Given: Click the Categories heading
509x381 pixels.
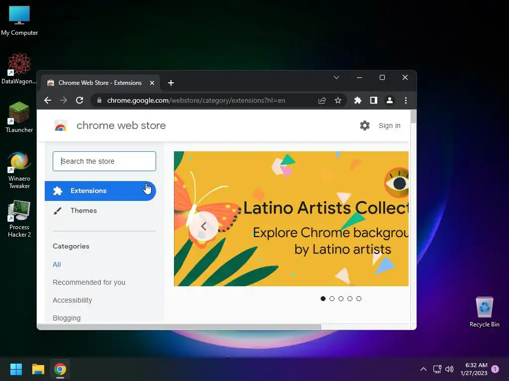Looking at the screenshot, I should pyautogui.click(x=71, y=246).
